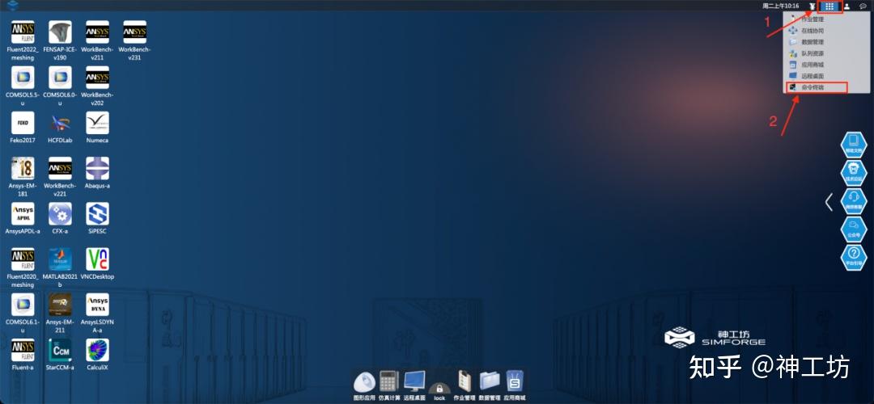Select the Fluent2020_meshing desktop icon

pos(23,259)
